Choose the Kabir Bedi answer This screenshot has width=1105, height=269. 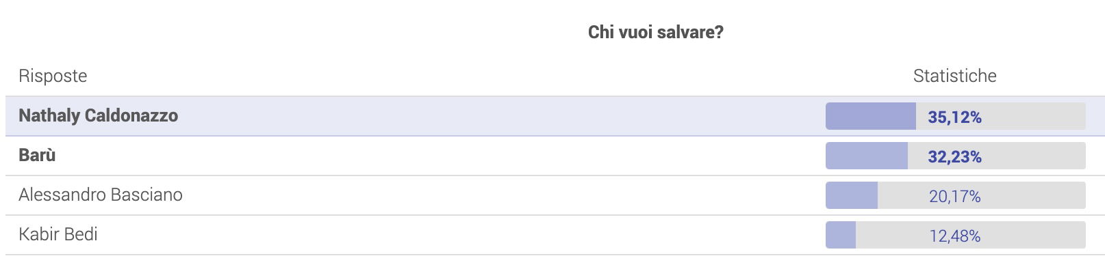click(x=58, y=234)
